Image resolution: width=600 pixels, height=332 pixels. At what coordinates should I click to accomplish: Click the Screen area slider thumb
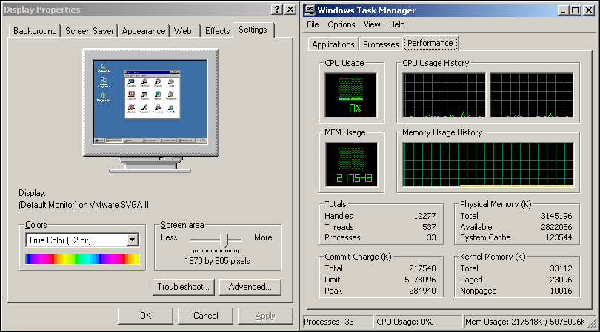[224, 241]
